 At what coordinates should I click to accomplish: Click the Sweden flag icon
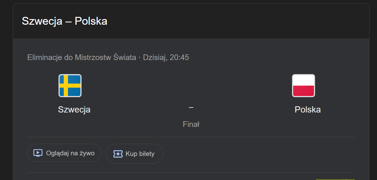70,85
